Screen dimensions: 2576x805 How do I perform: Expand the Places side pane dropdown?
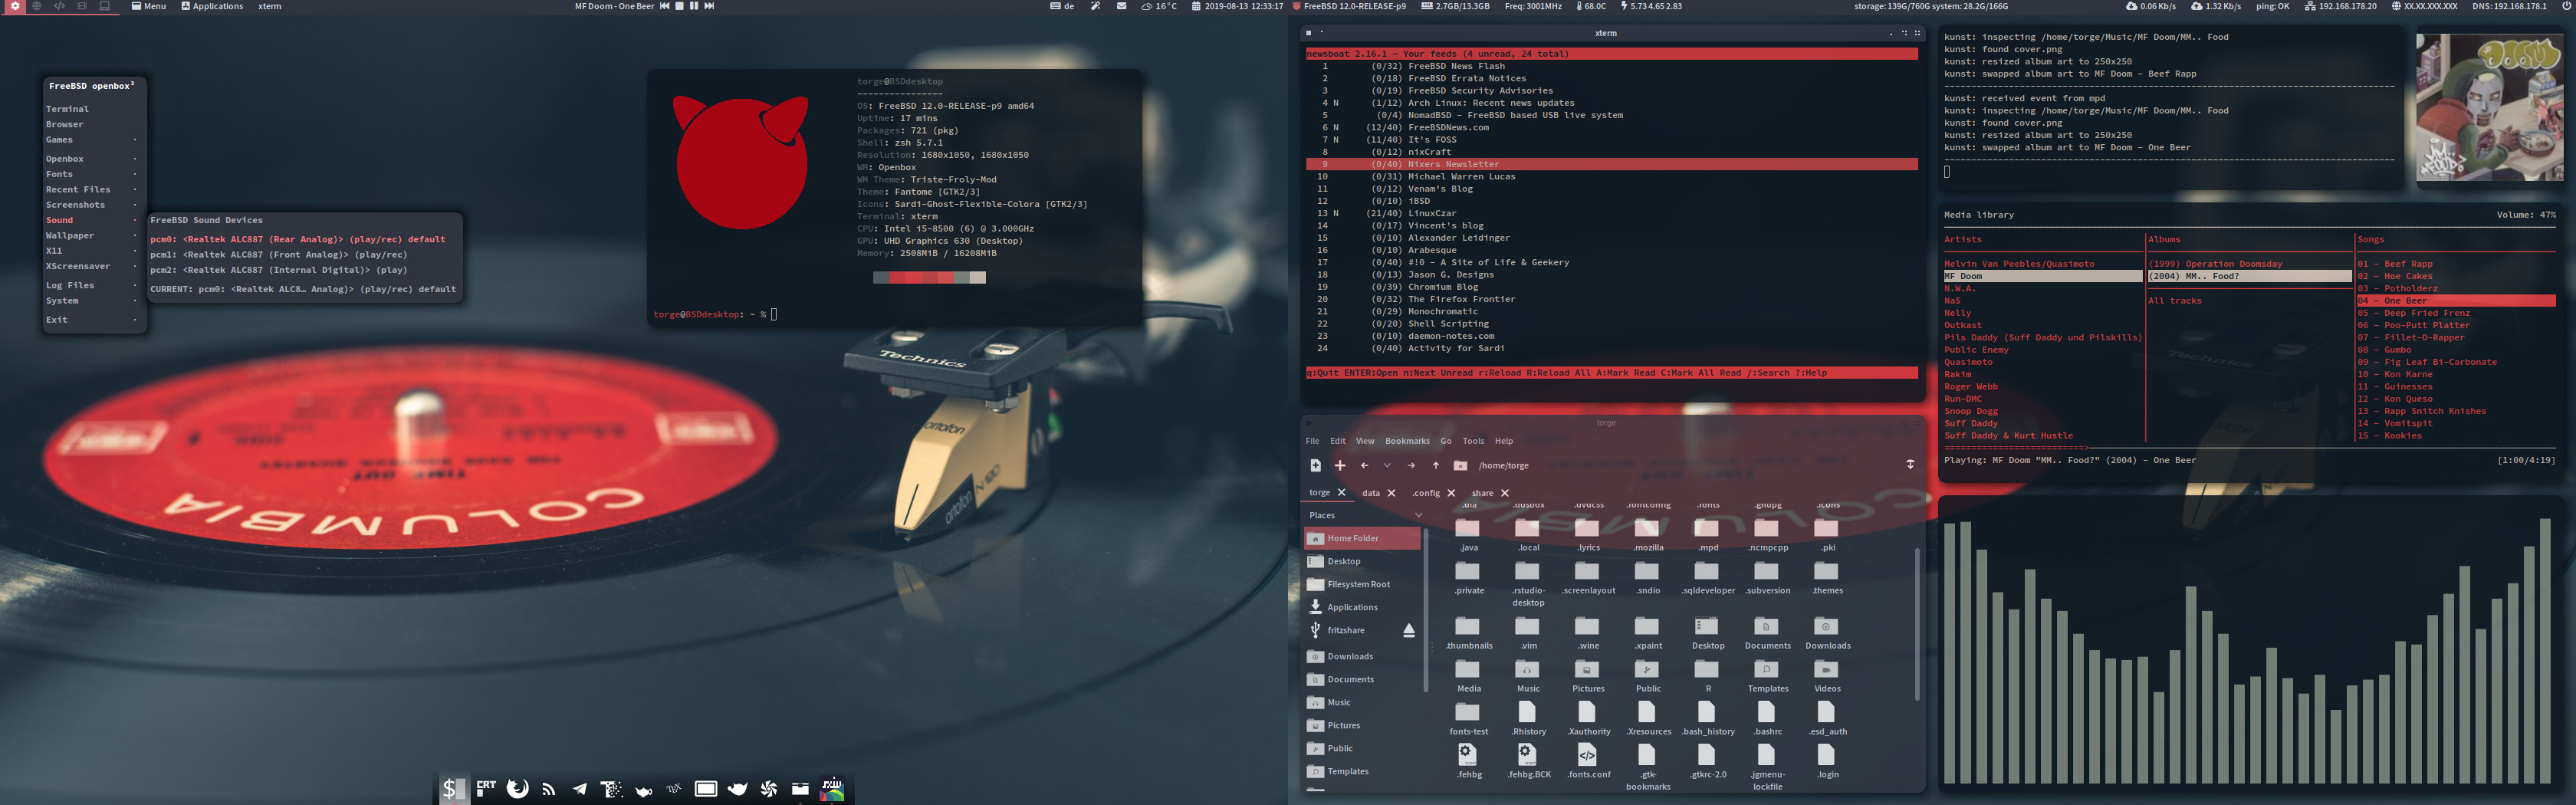[x=1418, y=515]
